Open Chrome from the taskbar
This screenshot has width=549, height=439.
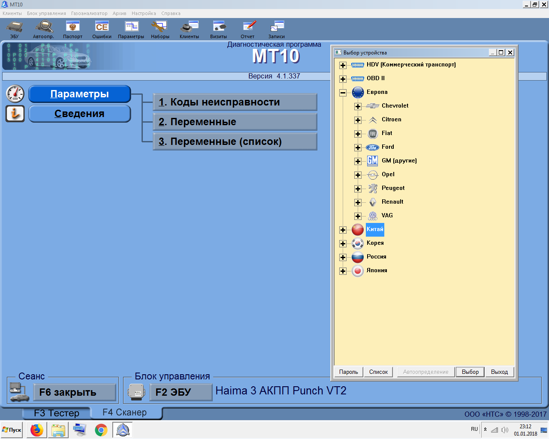[x=101, y=430]
